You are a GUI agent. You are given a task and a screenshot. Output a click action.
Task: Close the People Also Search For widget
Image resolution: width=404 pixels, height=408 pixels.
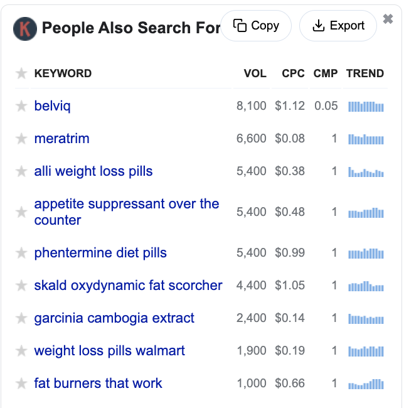tap(388, 19)
